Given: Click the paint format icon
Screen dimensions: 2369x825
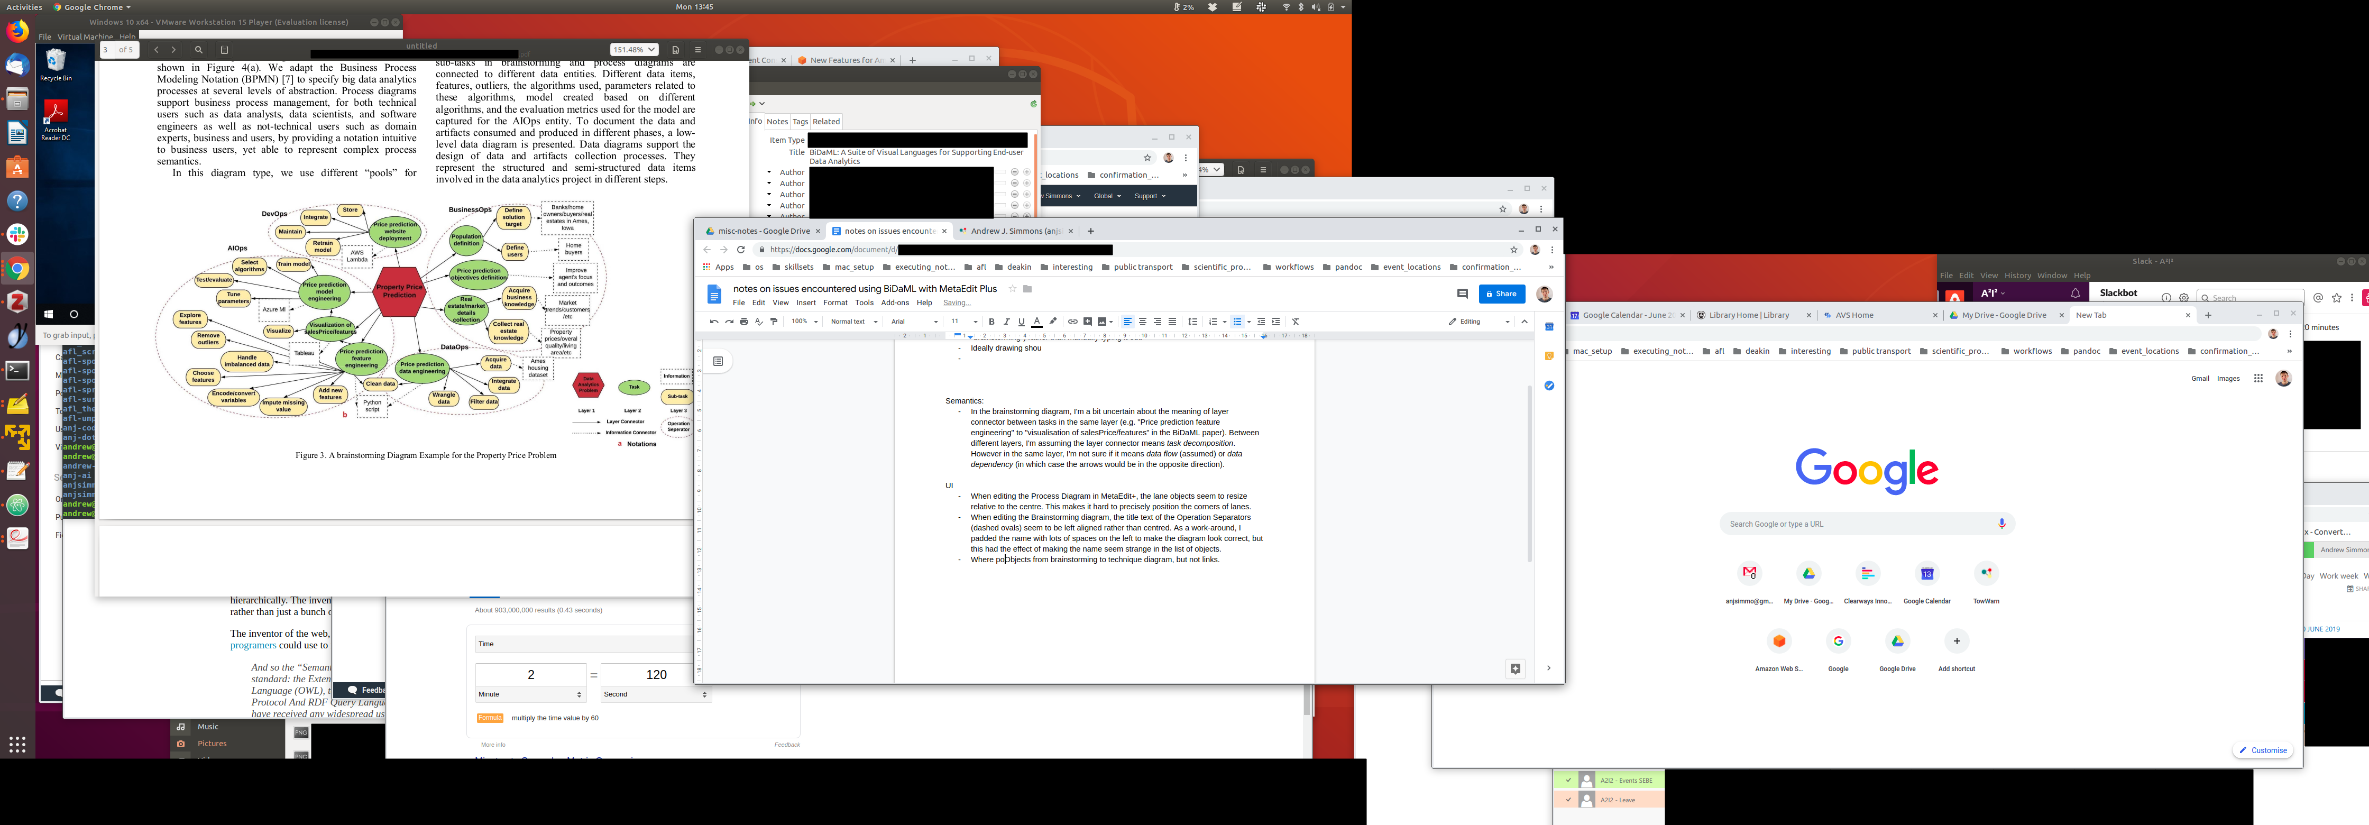Looking at the screenshot, I should (x=774, y=322).
